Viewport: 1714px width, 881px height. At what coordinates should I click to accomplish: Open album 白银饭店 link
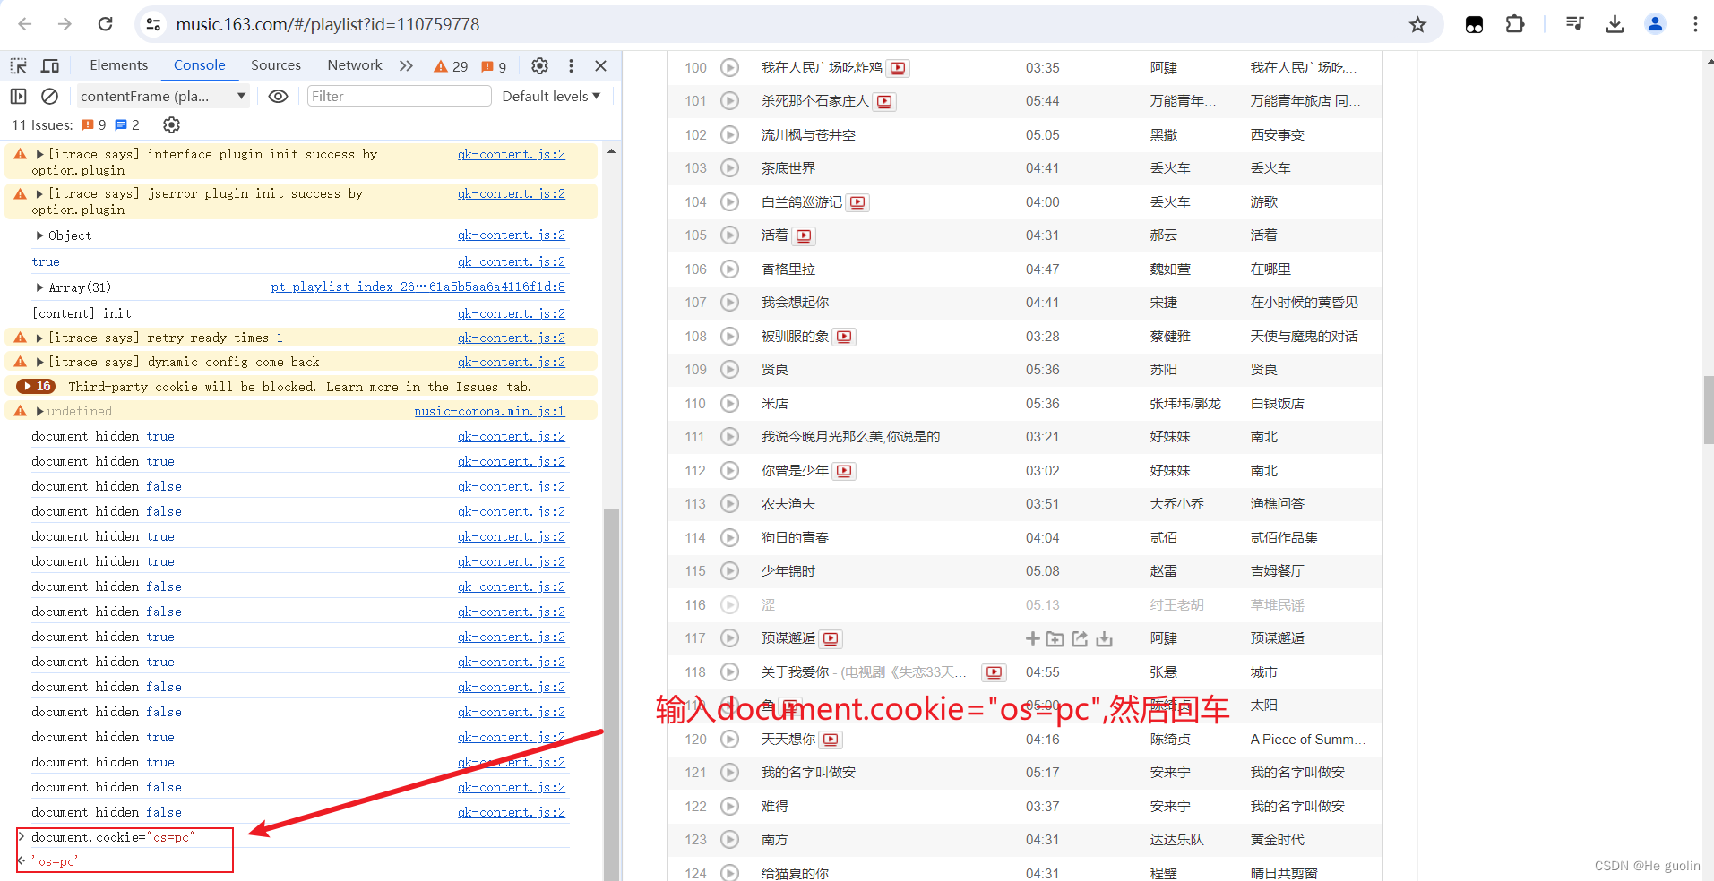(1278, 404)
